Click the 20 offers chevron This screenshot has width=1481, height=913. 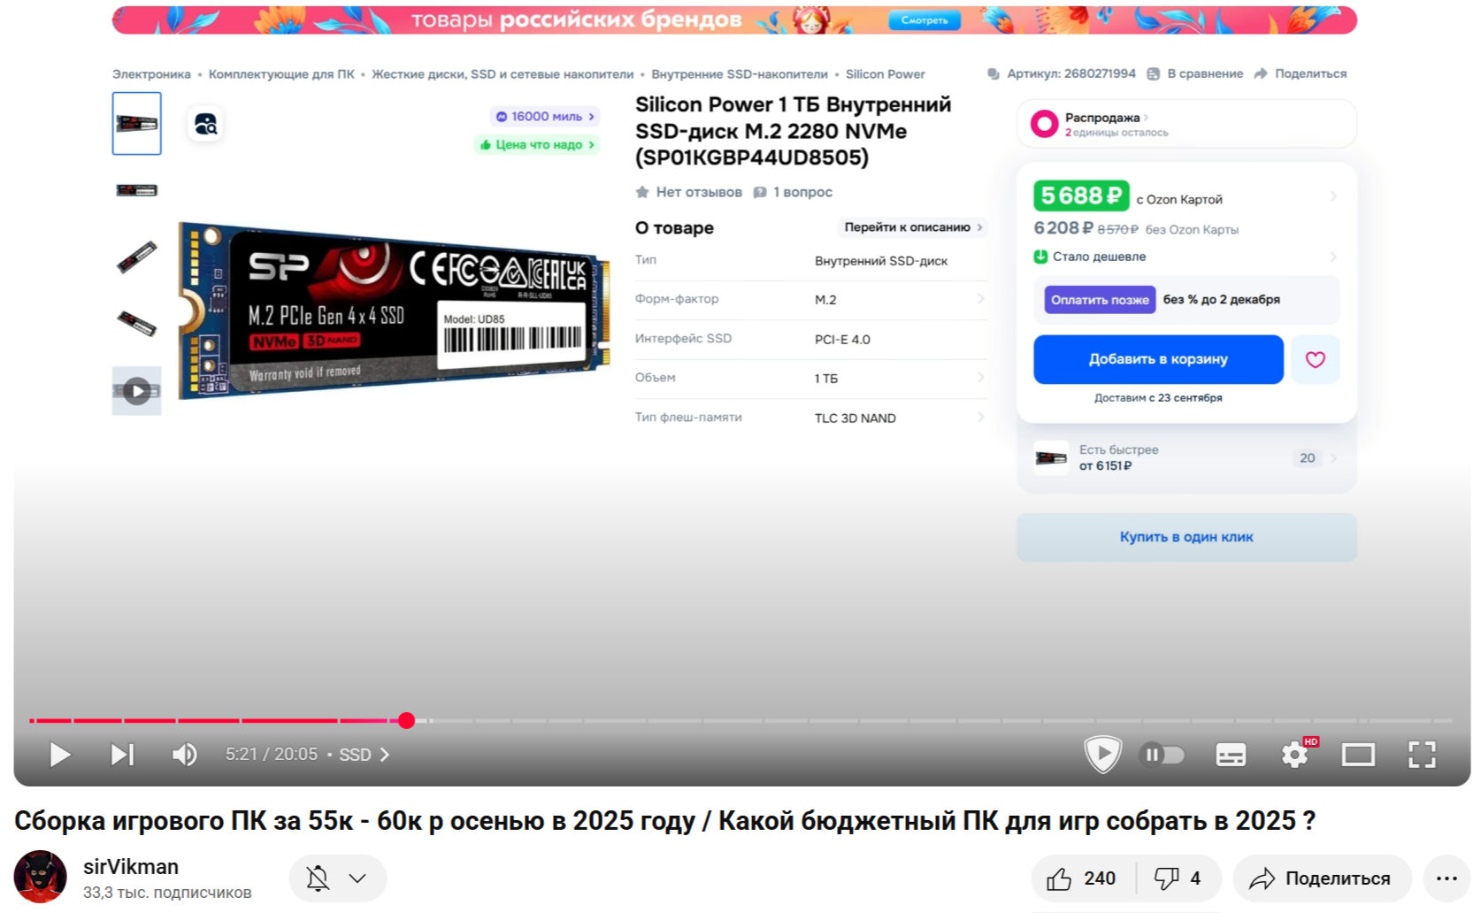pyautogui.click(x=1333, y=458)
